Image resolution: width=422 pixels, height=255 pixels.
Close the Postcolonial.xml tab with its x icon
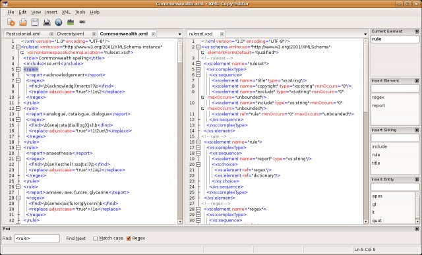(51, 34)
